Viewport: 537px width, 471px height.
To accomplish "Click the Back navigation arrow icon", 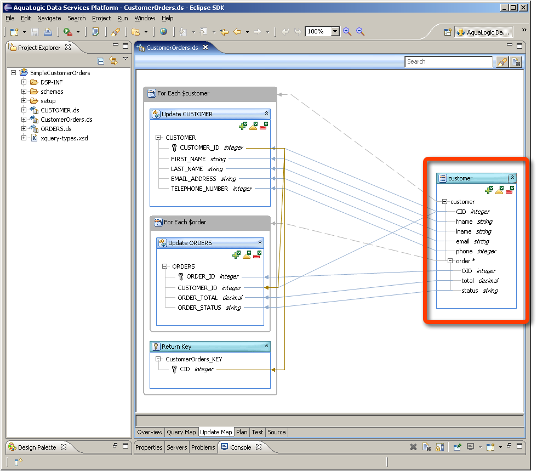I will (237, 32).
